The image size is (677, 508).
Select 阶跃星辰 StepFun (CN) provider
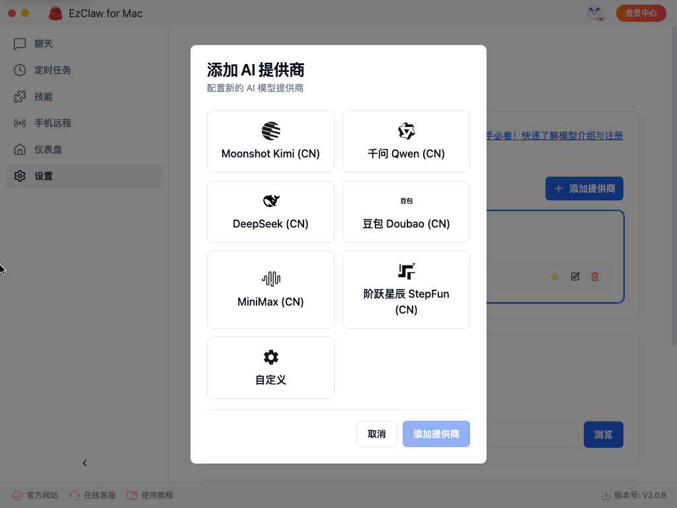(406, 290)
